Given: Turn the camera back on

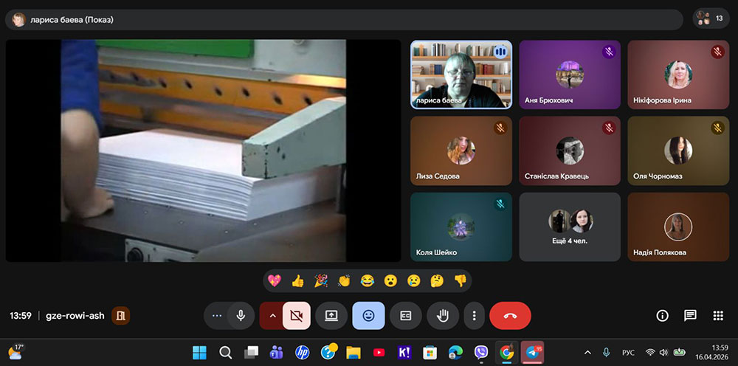Looking at the screenshot, I should 297,316.
